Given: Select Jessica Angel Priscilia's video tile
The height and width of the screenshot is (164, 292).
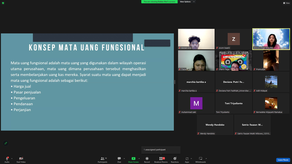Looking at the screenshot, I should pyautogui.click(x=271, y=39).
